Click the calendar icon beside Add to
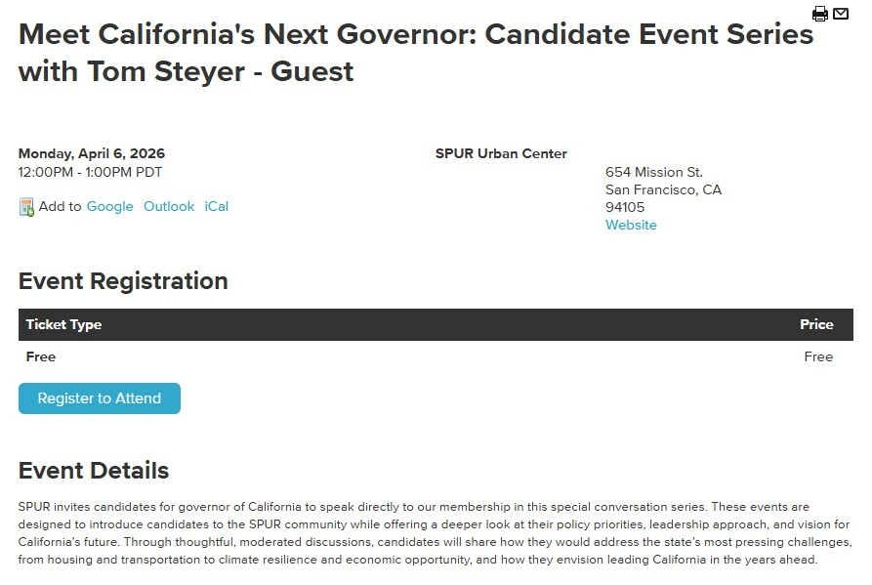 click(x=26, y=207)
